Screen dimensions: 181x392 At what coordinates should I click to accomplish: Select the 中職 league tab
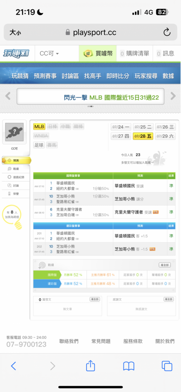coord(65,127)
